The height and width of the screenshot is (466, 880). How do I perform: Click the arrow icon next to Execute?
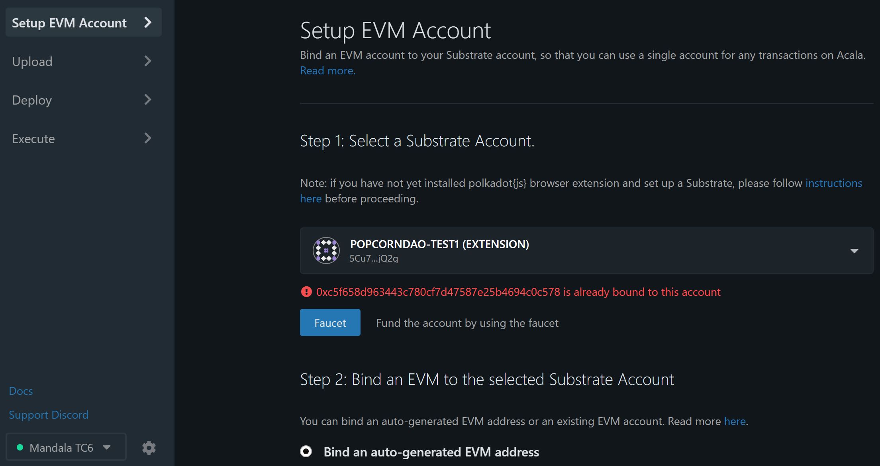[148, 138]
